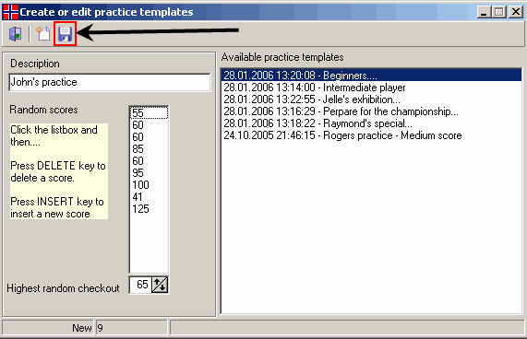Close the practice templates window
The image size is (527, 339).
(516, 12)
